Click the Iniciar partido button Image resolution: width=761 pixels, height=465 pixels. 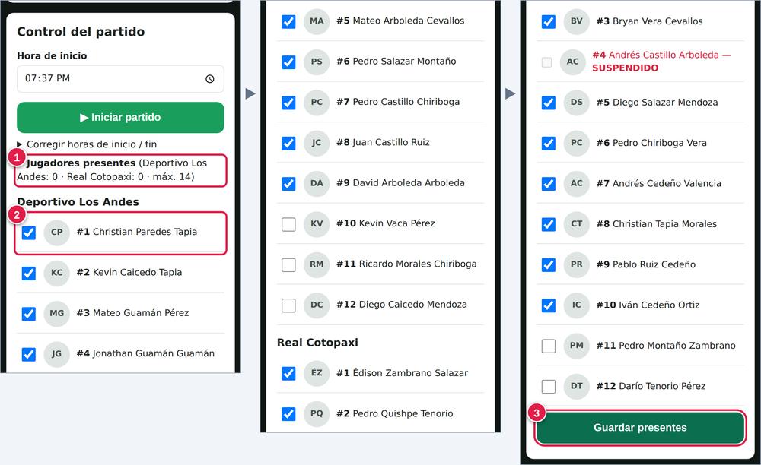click(x=120, y=117)
